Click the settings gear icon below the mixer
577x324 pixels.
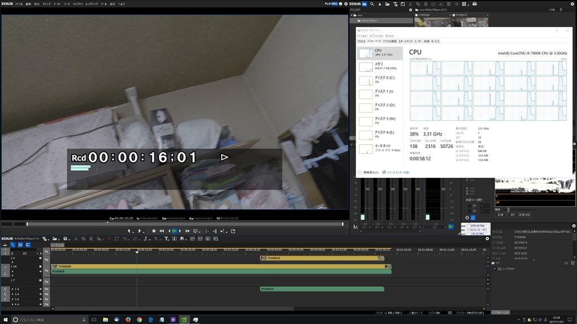[x=467, y=218]
